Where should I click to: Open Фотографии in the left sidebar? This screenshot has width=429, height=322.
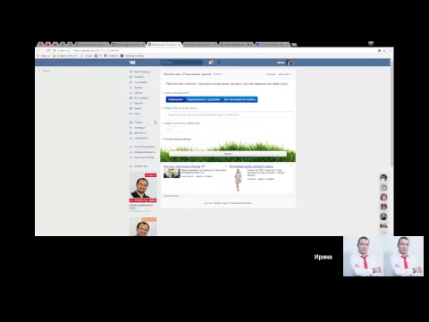click(139, 97)
